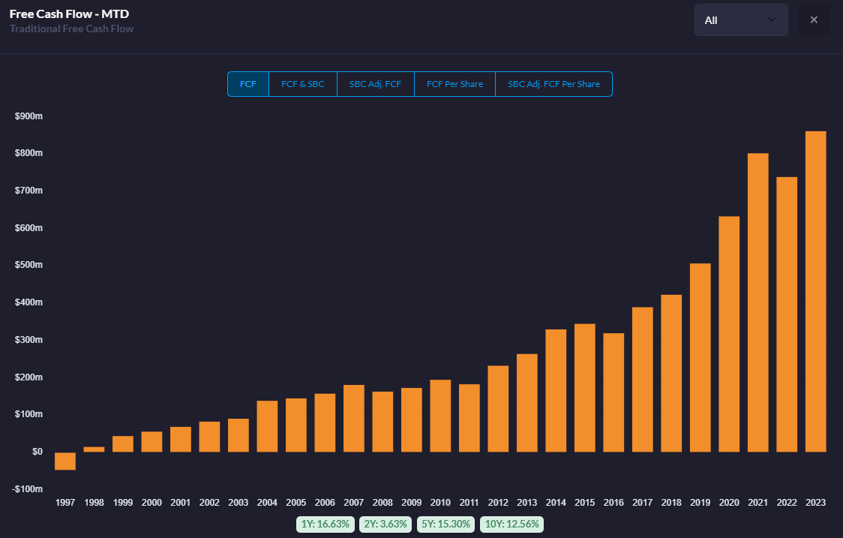Click the 2023 bar in chart
843x538 pixels.
click(815, 293)
